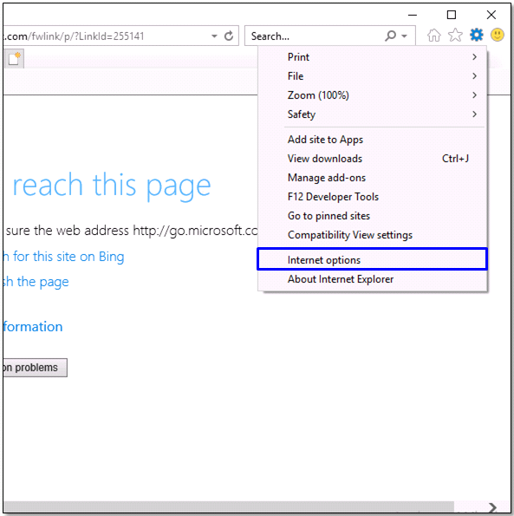
Task: Open the address bar autocomplete dropdown arrow
Action: [214, 36]
